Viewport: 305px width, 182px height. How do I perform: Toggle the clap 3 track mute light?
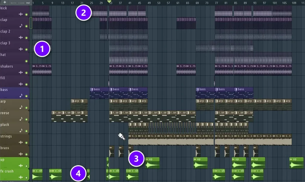coord(27,49)
